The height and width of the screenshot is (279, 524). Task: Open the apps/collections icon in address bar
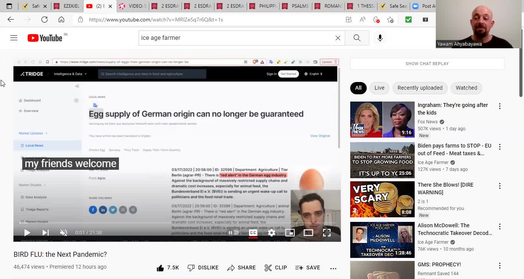tap(349, 20)
